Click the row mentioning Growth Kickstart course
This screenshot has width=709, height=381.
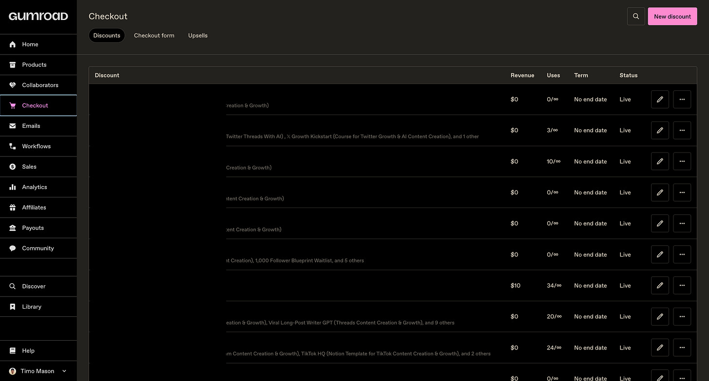(392, 130)
